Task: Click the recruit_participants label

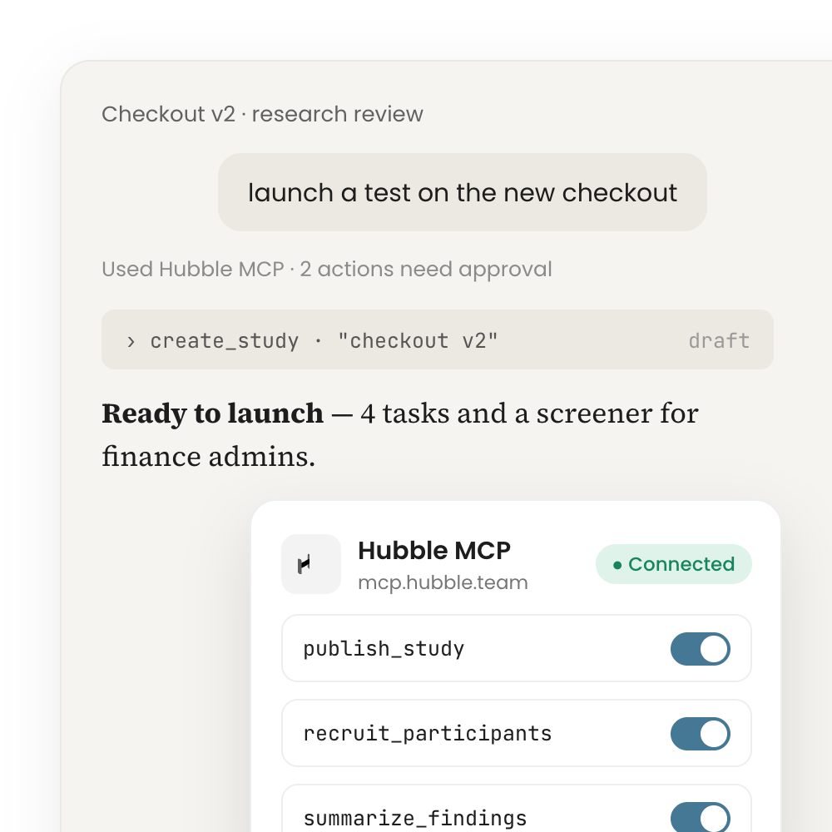Action: (428, 733)
